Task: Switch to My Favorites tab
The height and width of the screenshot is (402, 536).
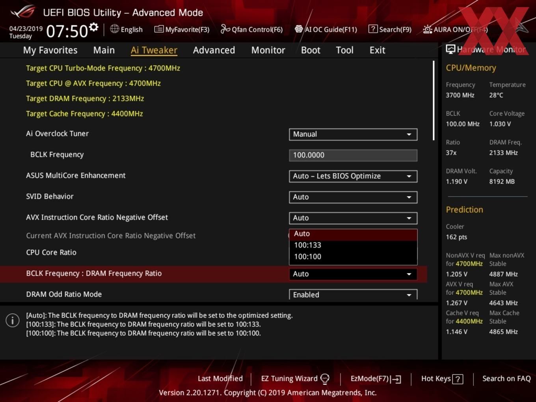Action: pyautogui.click(x=50, y=50)
